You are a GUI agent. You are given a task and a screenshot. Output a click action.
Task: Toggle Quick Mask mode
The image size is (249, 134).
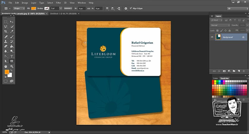click(6, 81)
